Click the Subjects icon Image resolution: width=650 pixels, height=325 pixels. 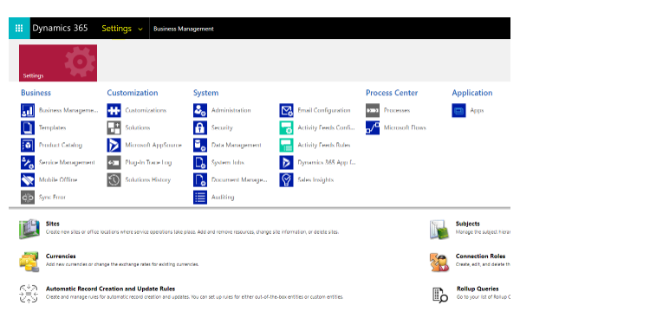click(439, 230)
